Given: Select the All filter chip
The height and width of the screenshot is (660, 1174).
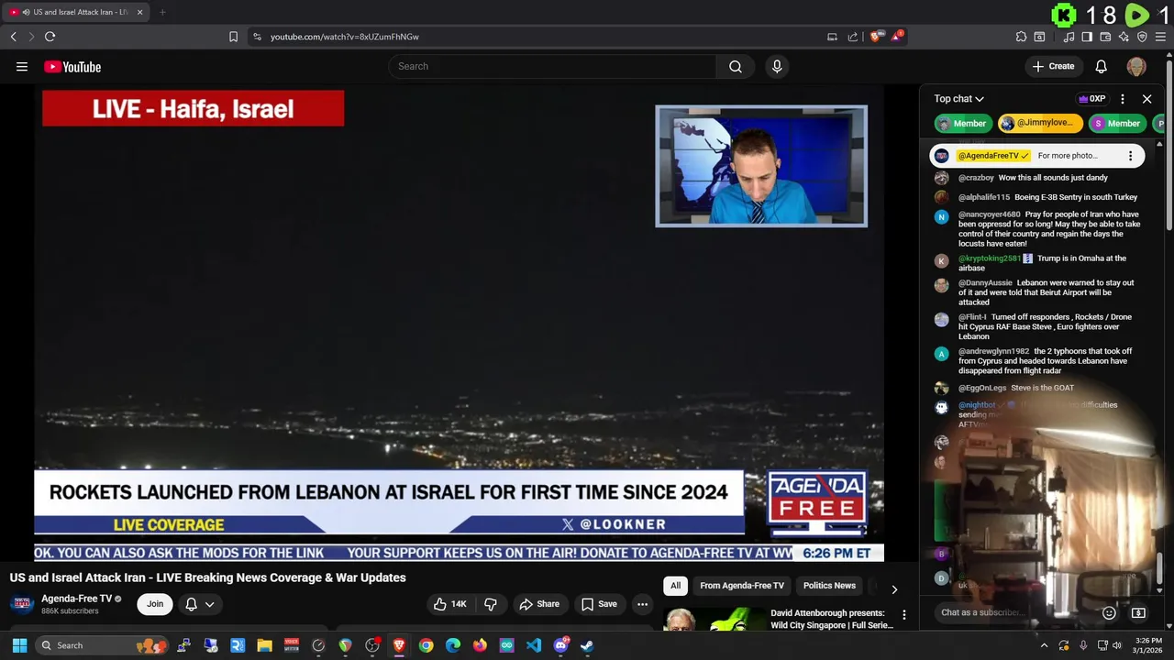Looking at the screenshot, I should [676, 586].
